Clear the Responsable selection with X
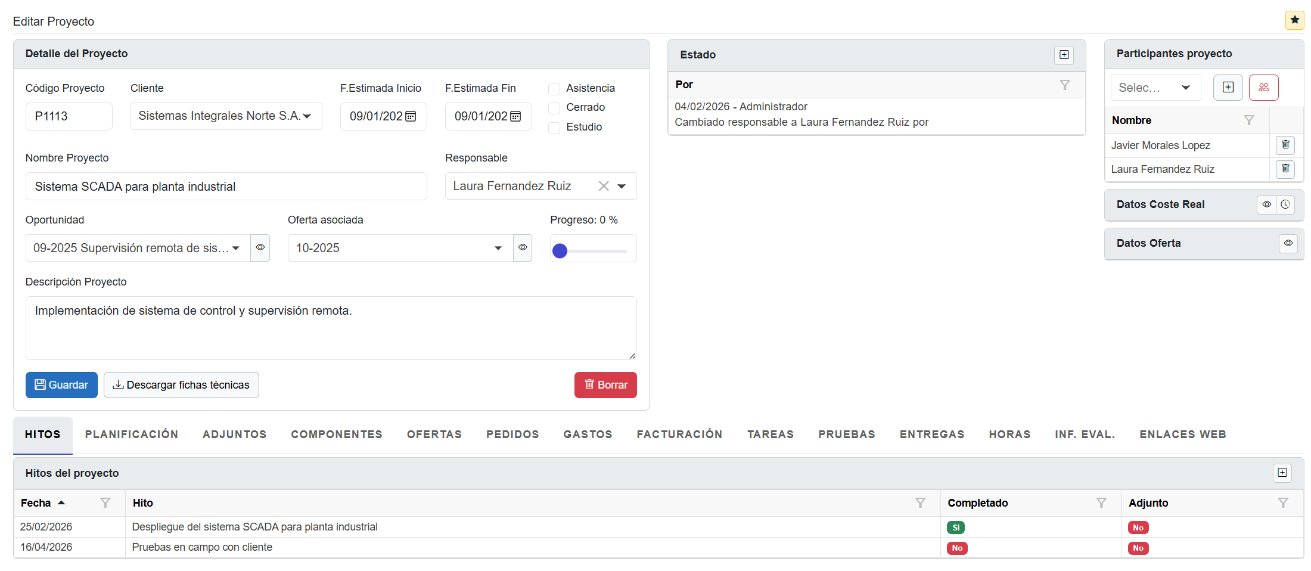This screenshot has width=1311, height=571. (604, 186)
